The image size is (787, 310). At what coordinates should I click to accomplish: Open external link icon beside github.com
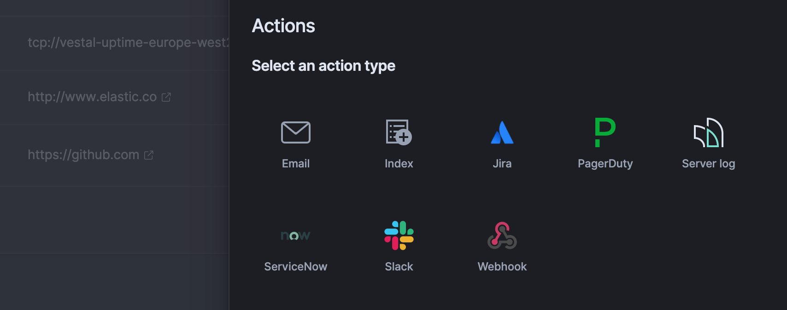148,155
